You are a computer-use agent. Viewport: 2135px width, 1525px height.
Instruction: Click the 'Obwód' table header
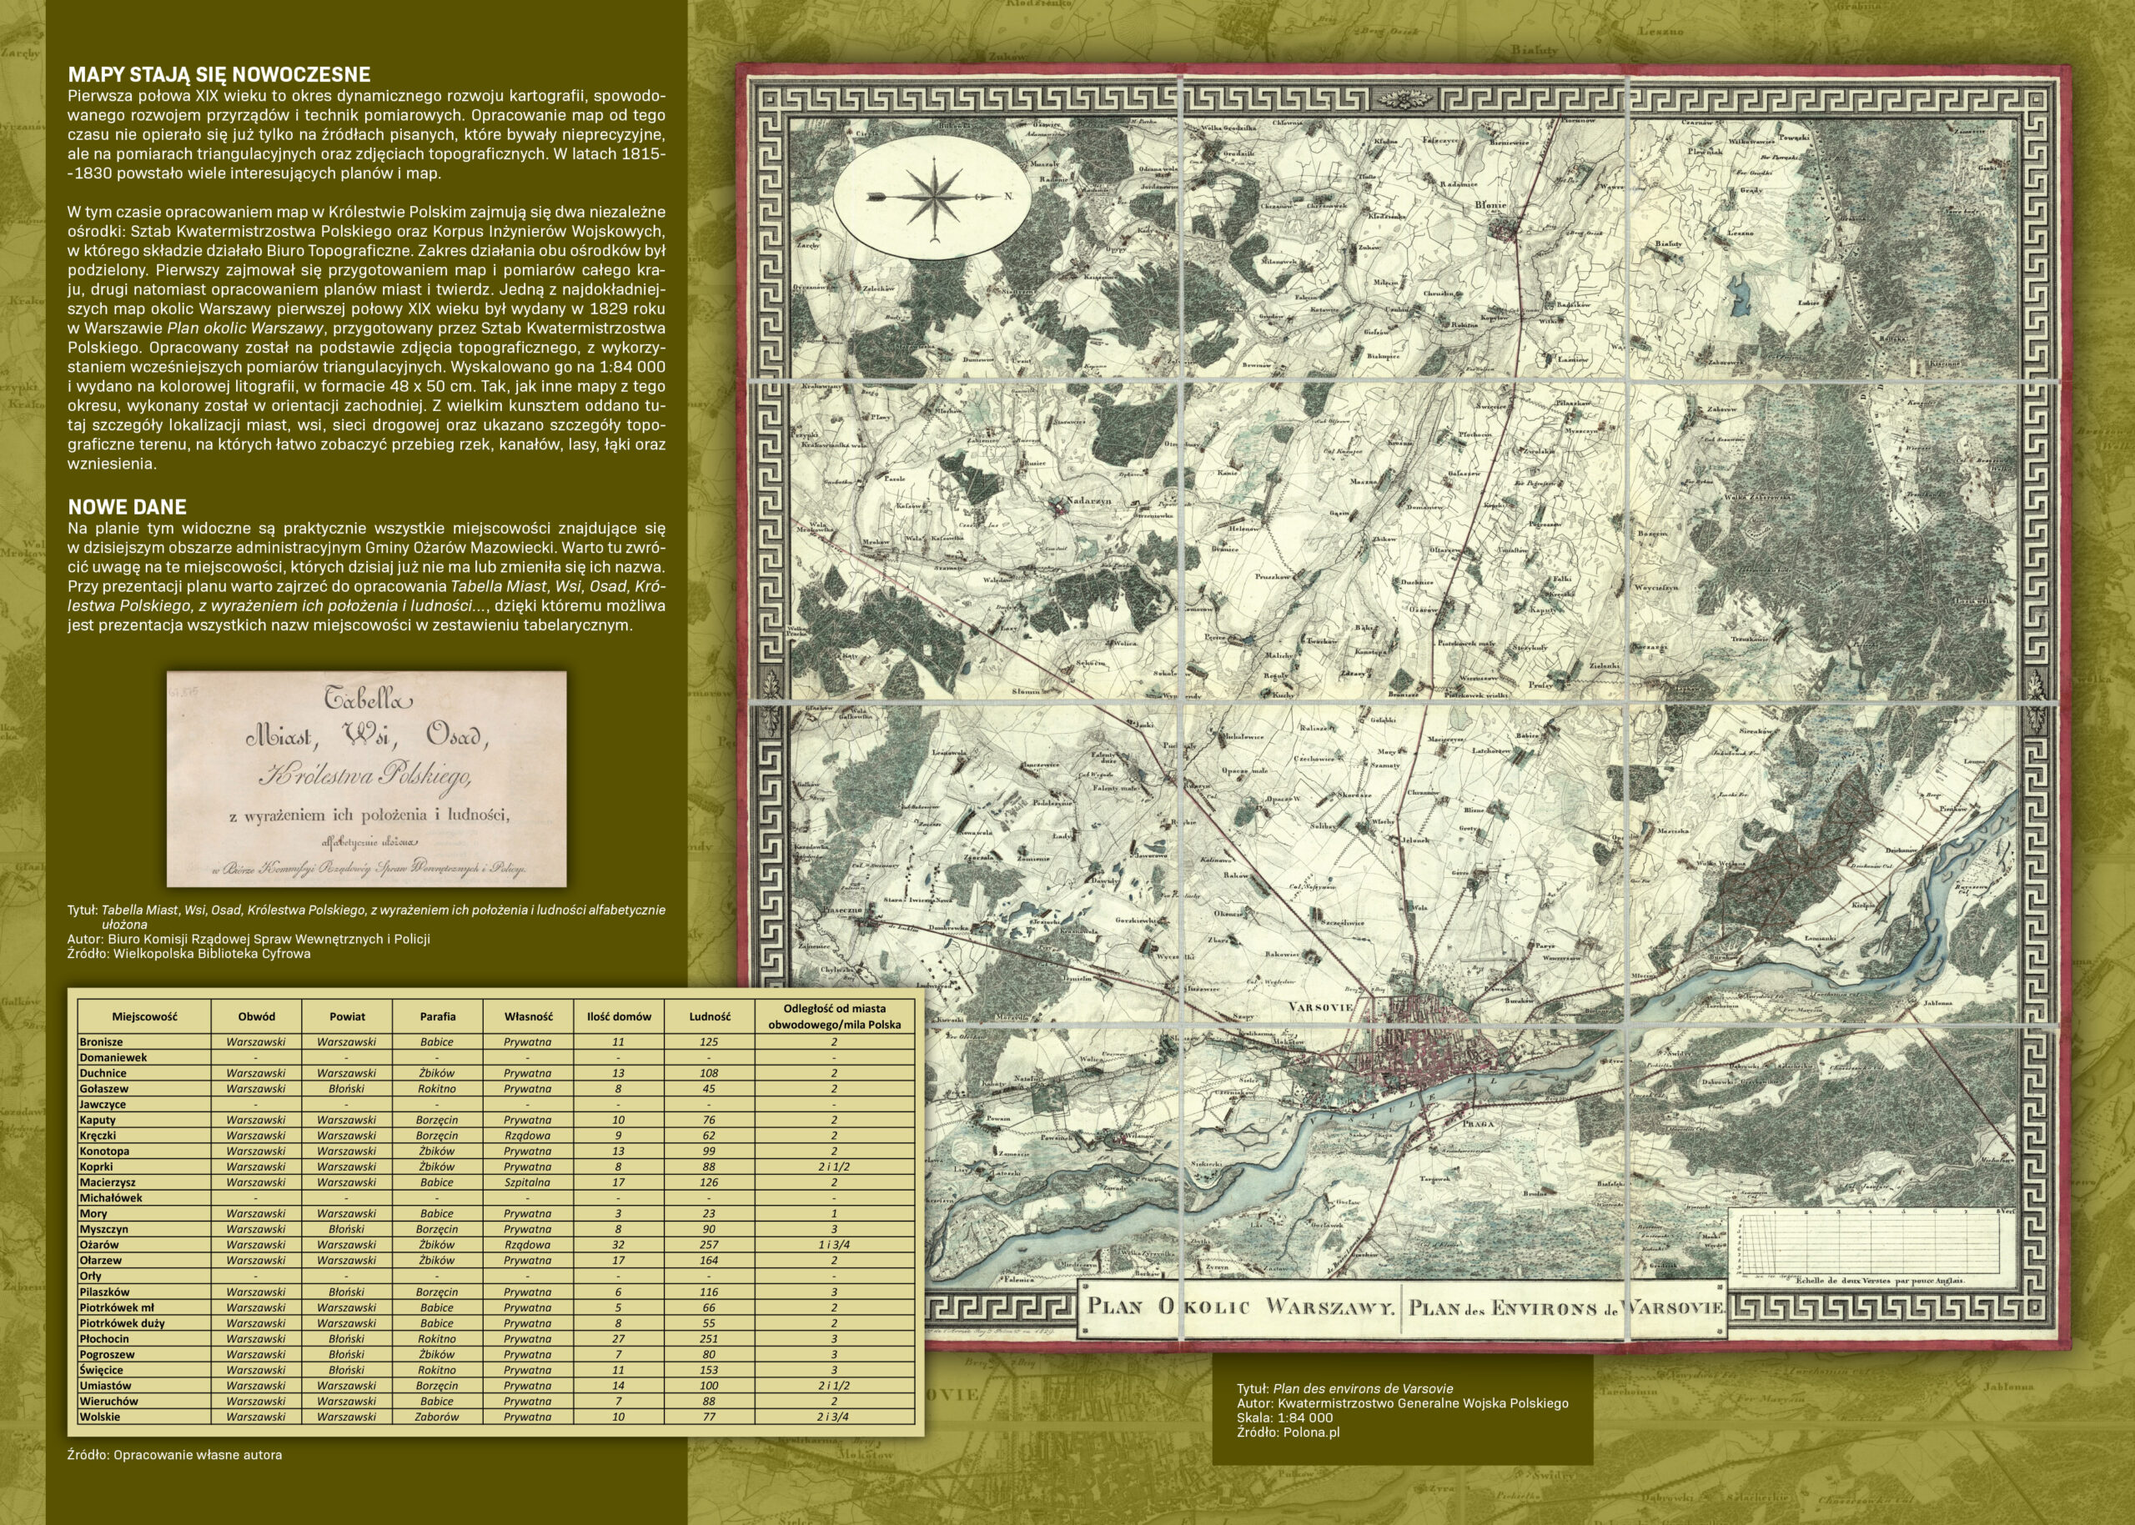[256, 1016]
